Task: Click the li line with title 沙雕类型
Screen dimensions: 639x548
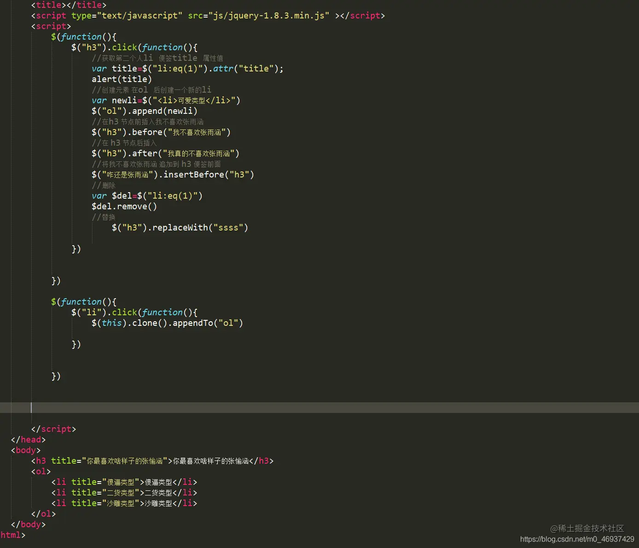Action: (124, 503)
